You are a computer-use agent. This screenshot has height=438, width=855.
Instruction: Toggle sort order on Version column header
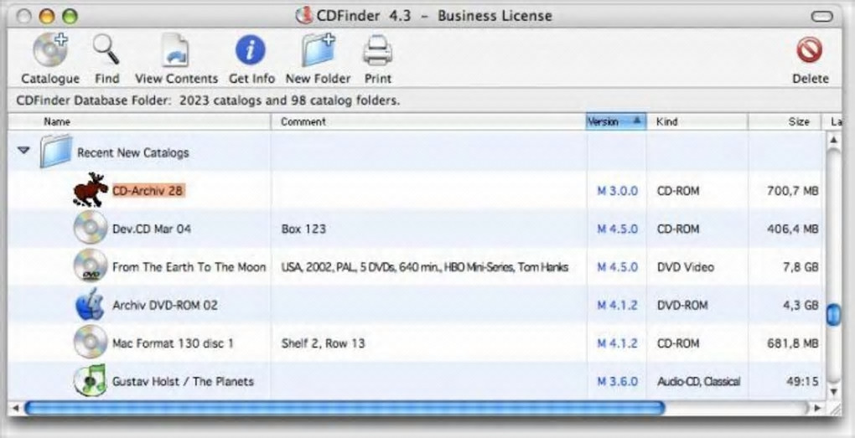click(616, 121)
